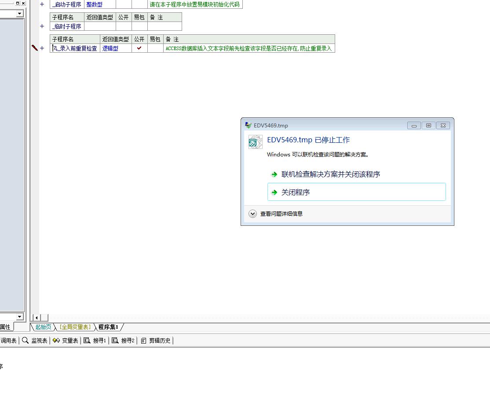Viewport: 490px width, 402px height.
Task: Click the 备注 cell of _临时子程序
Action: pyautogui.click(x=165, y=26)
